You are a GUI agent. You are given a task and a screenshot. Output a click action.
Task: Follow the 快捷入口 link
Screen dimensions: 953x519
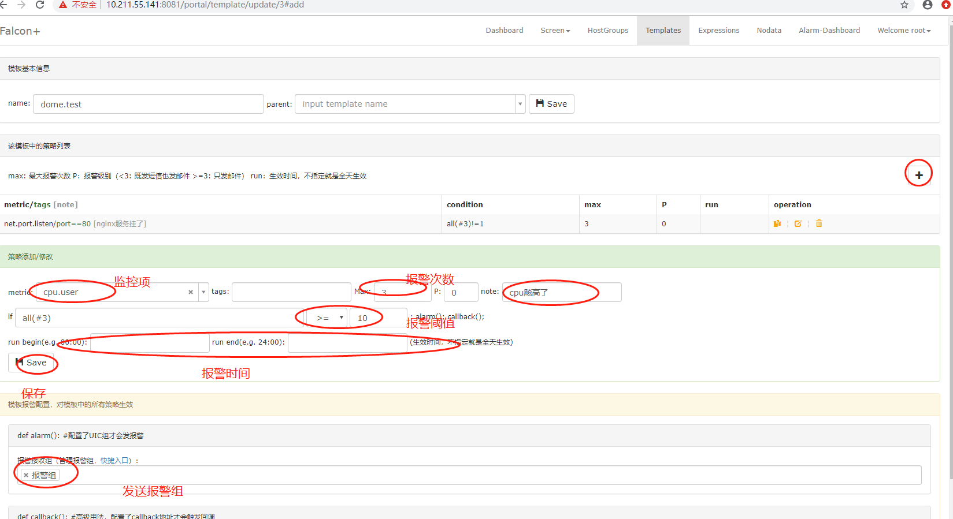coord(116,461)
